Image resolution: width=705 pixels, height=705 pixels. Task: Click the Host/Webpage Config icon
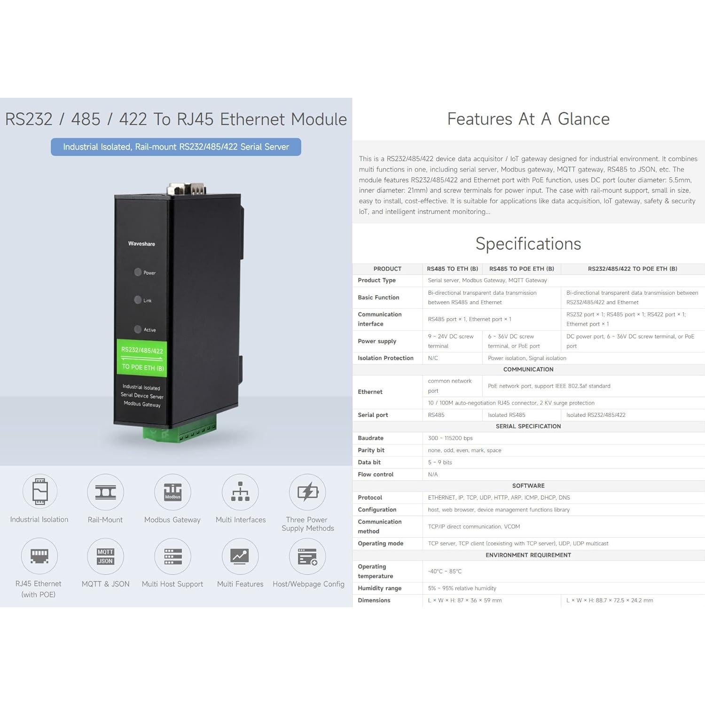307,556
